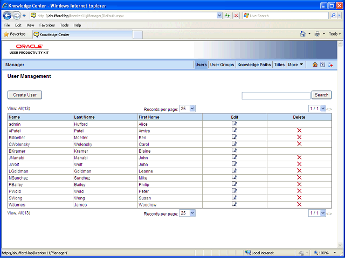The image size is (345, 258).
Task: Switch to the Knowledge Paths tab
Action: (254, 64)
